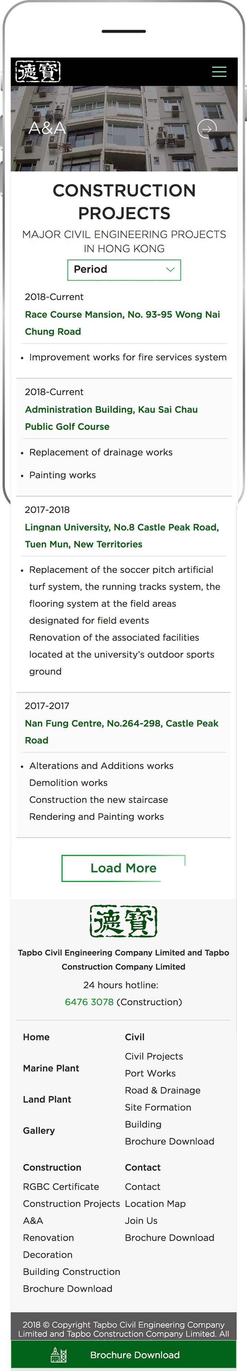Open RGBC Certificate link
The image size is (247, 1371).
click(x=61, y=1186)
